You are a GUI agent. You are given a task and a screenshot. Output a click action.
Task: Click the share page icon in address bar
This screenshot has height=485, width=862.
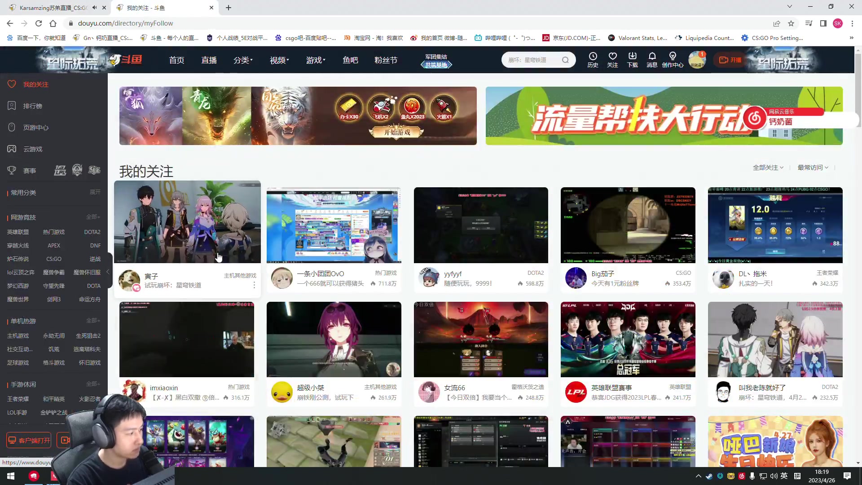pyautogui.click(x=777, y=23)
